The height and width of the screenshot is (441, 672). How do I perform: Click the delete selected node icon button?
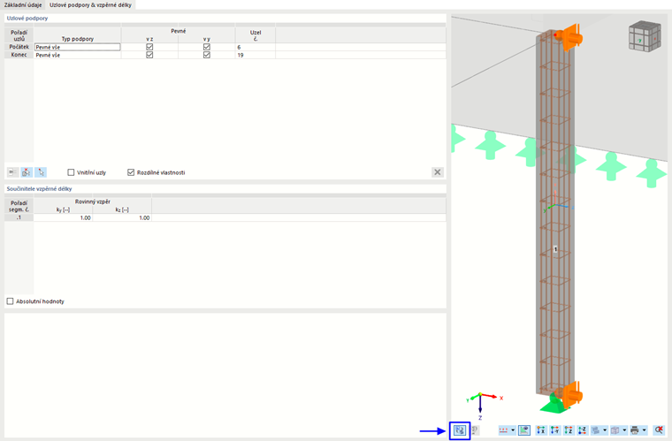click(x=27, y=172)
